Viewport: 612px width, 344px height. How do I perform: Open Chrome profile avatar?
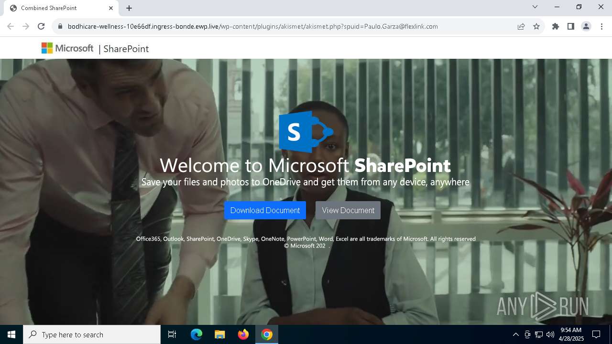point(586,26)
